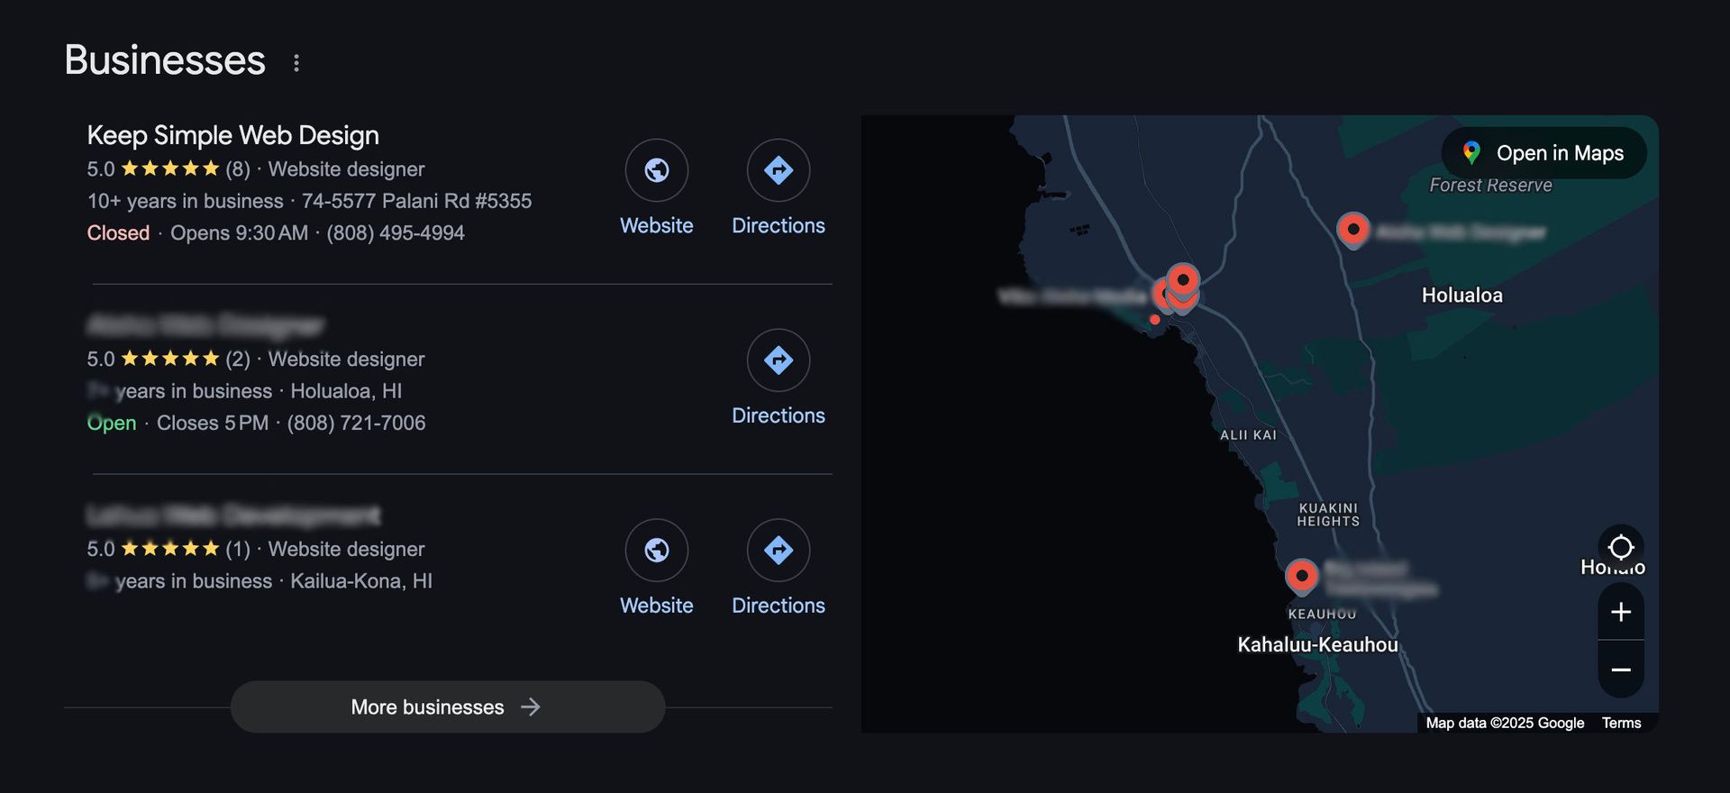Get directions to Keep Simple Web Design
Image resolution: width=1730 pixels, height=793 pixels.
point(778,170)
